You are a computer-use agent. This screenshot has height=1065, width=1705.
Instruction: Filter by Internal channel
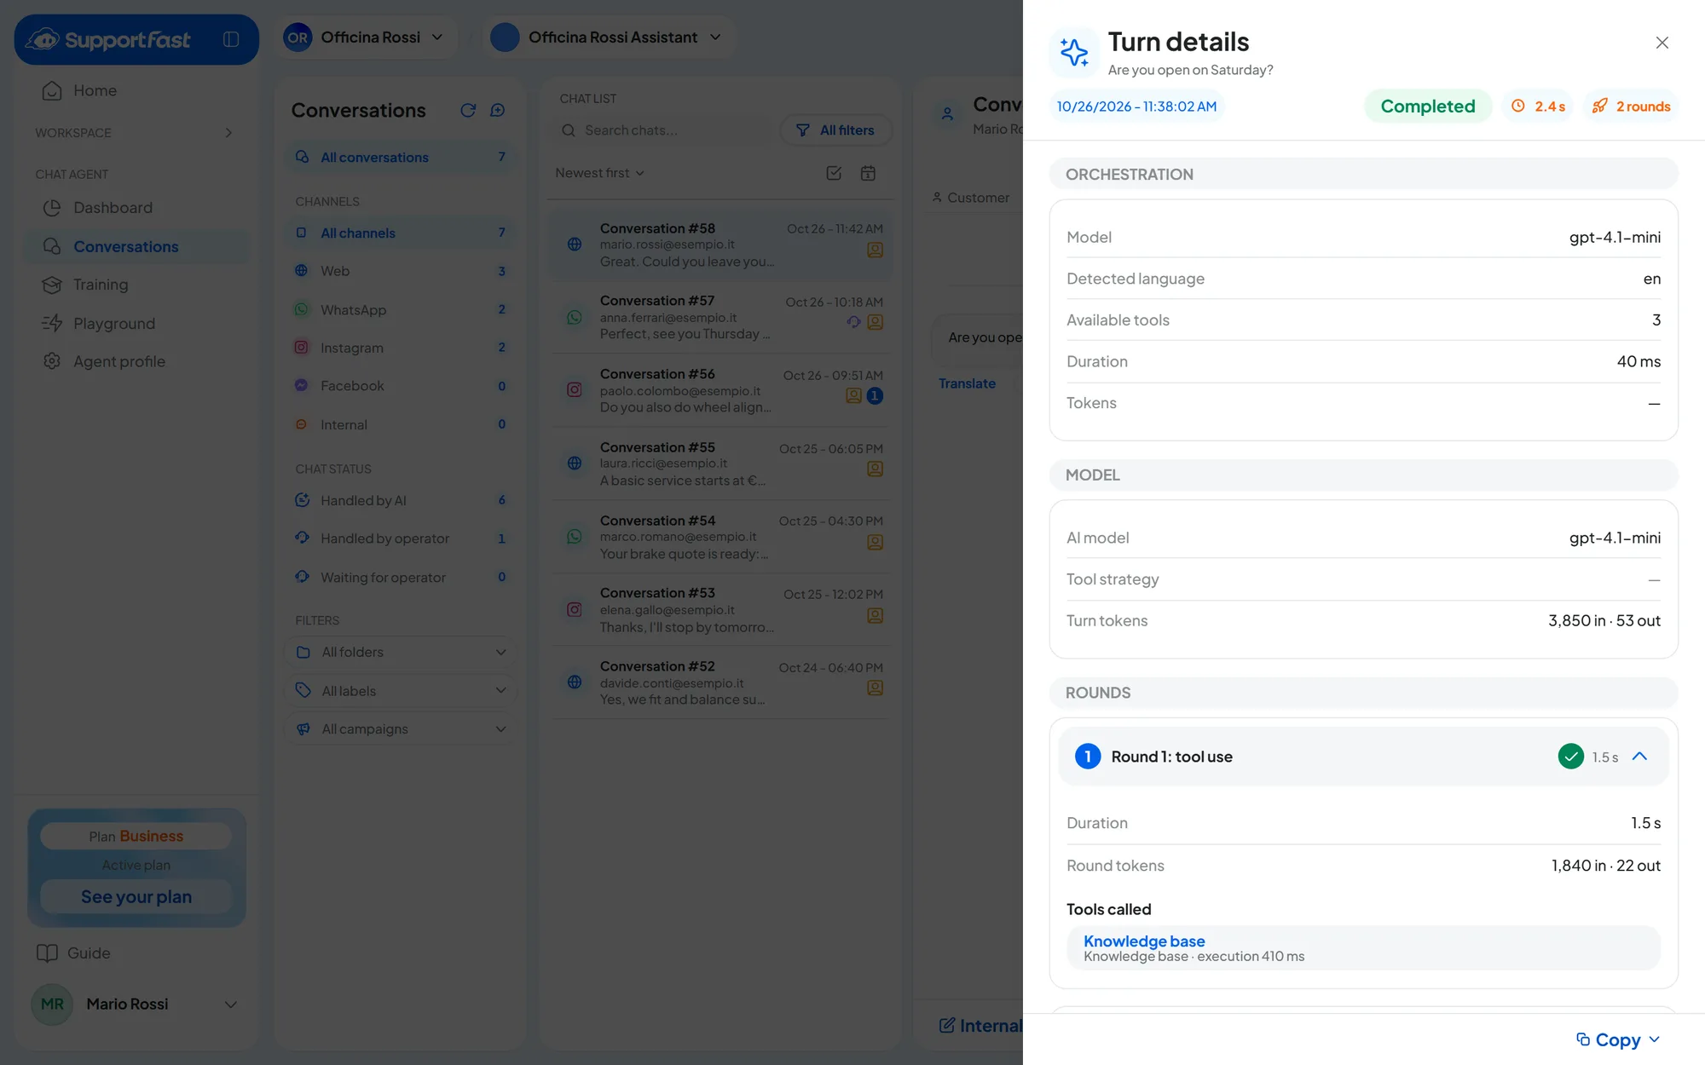[x=401, y=424]
